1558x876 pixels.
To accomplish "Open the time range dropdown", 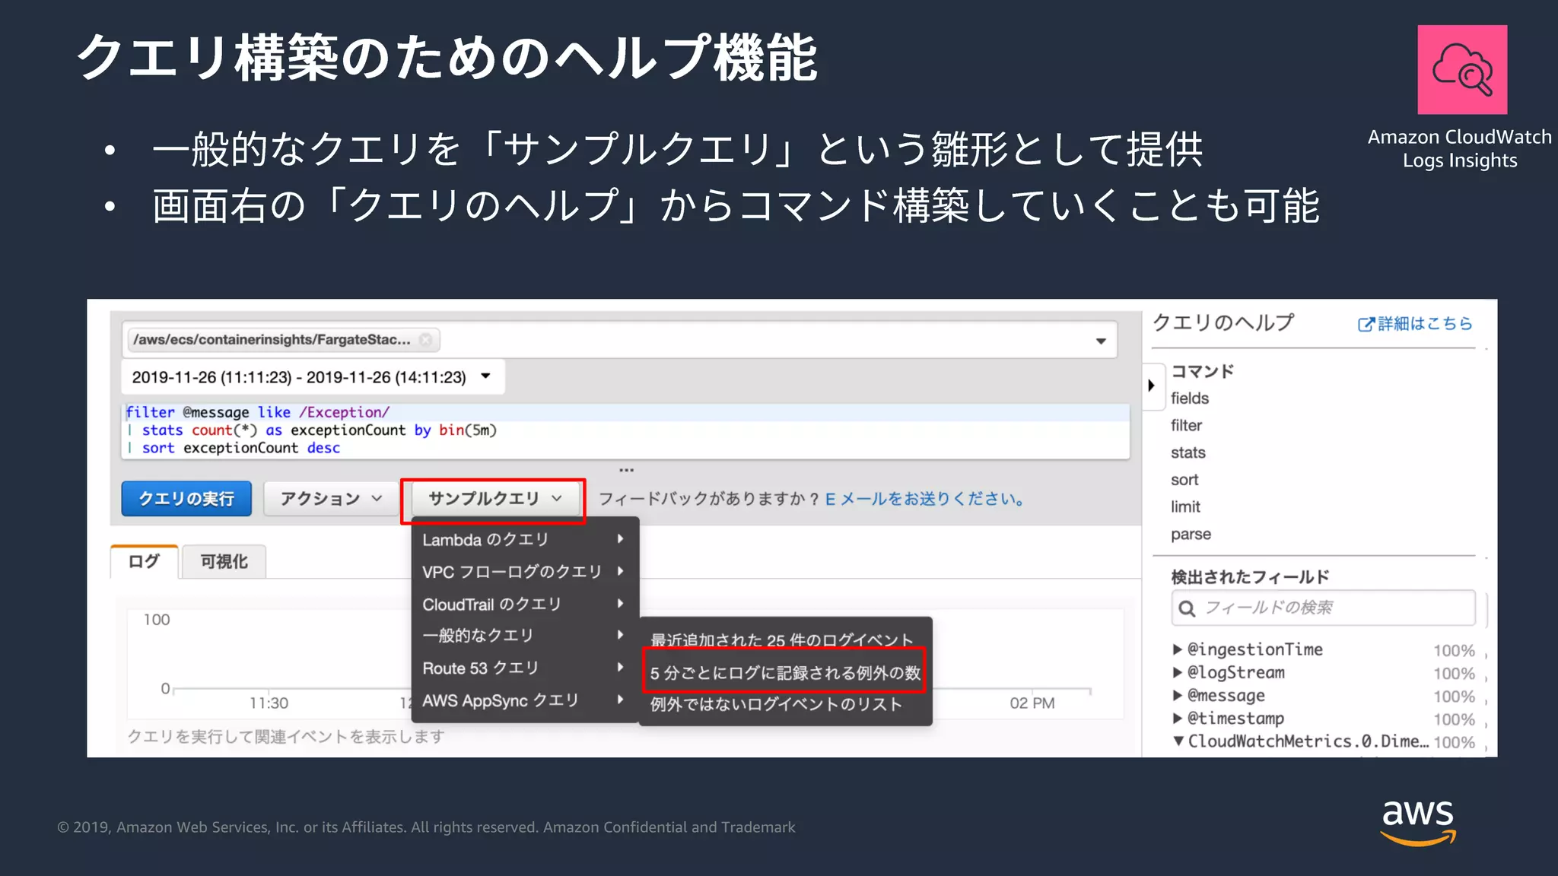I will (x=486, y=376).
